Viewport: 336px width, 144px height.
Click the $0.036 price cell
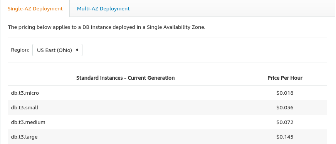tap(285, 107)
